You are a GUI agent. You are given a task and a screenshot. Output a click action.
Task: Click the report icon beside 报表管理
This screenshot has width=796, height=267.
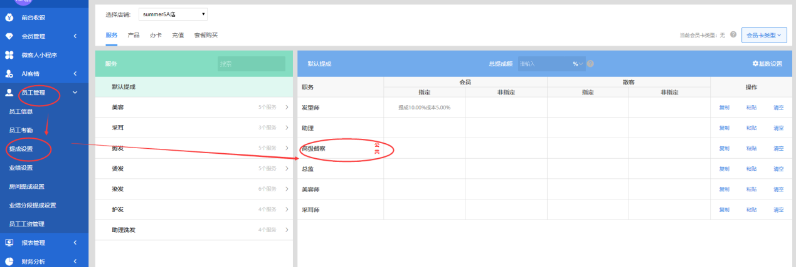[x=9, y=243]
